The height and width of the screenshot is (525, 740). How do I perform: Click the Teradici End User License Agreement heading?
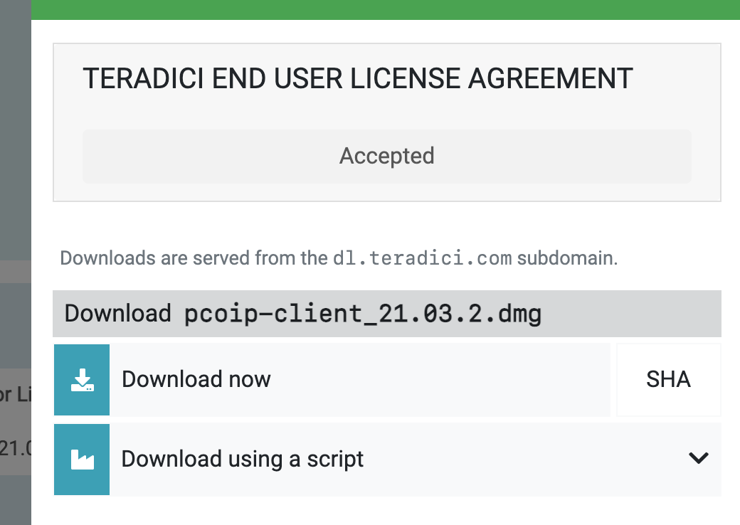[x=358, y=79]
